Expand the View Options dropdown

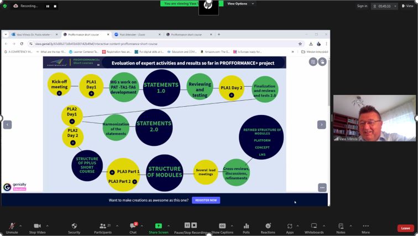tap(240, 4)
